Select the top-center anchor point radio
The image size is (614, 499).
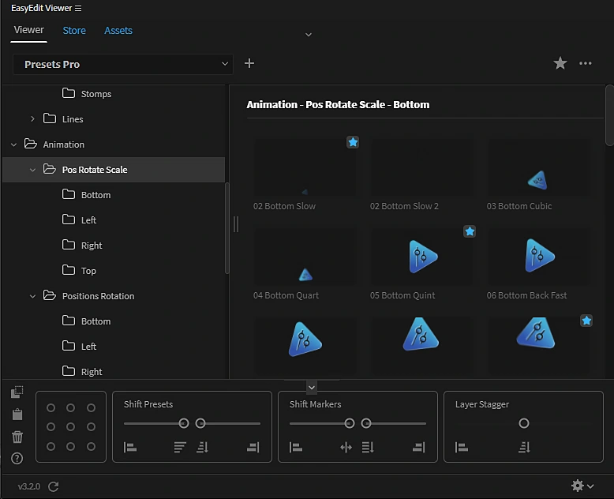(x=70, y=408)
